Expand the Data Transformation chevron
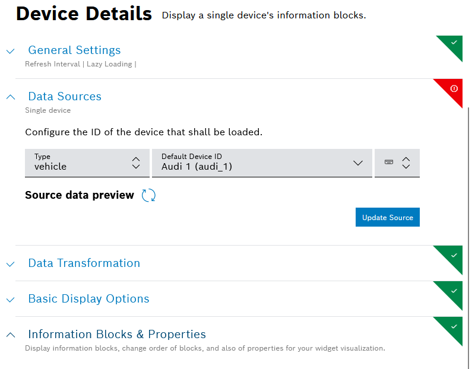The width and height of the screenshot is (475, 369). tap(10, 264)
